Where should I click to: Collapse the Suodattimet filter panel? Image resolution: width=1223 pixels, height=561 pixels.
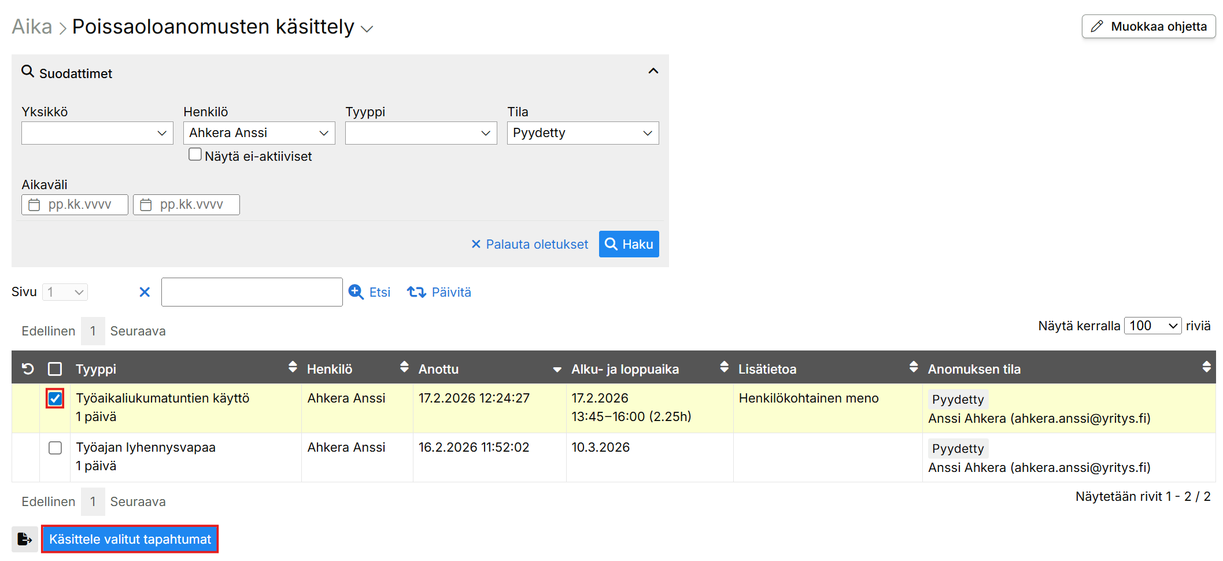653,71
